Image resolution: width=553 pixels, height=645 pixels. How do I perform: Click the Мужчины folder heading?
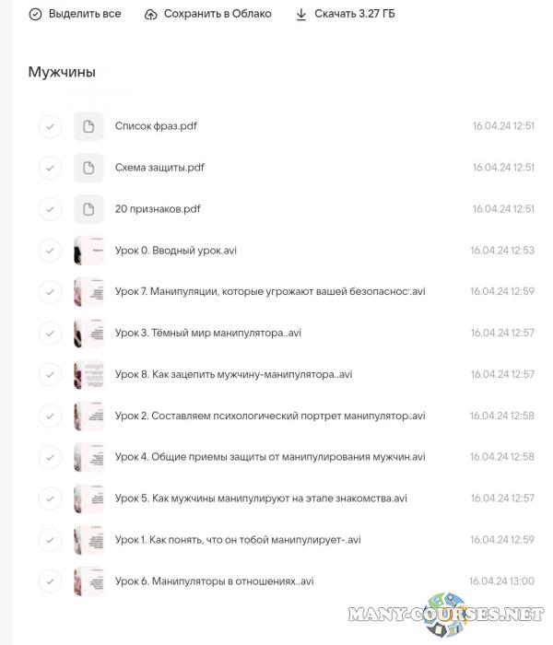pos(62,72)
